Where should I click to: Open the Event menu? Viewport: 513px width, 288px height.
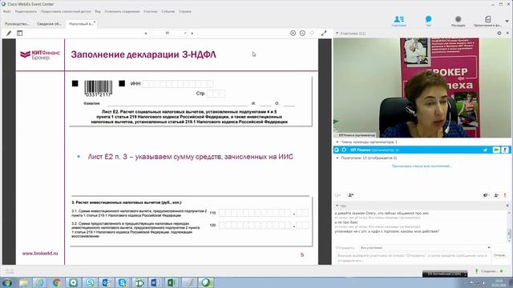tap(168, 11)
